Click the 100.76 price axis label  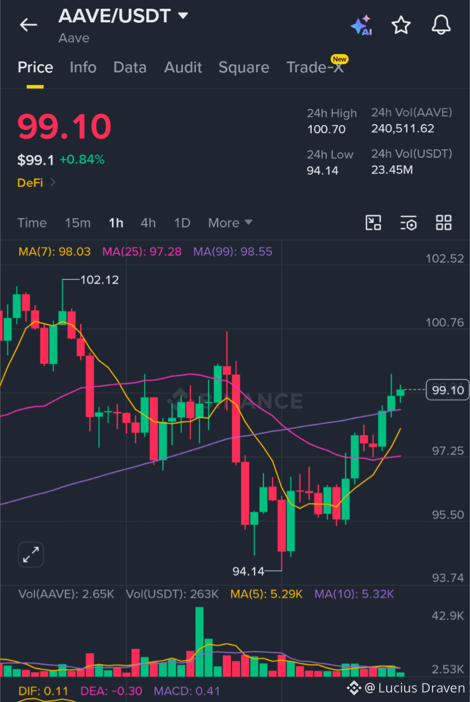[x=444, y=323]
